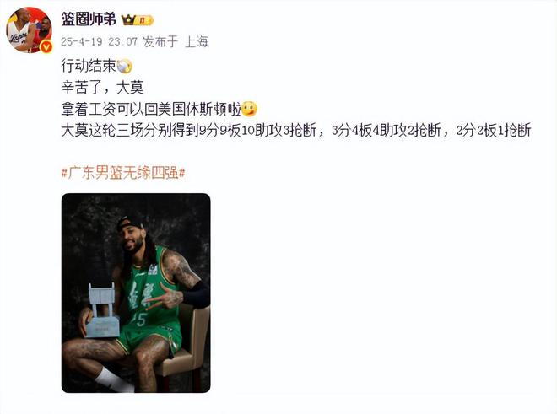Open hashtag #广东男篮无缘四强#
Image resolution: width=557 pixels, height=414 pixels.
[x=123, y=173]
